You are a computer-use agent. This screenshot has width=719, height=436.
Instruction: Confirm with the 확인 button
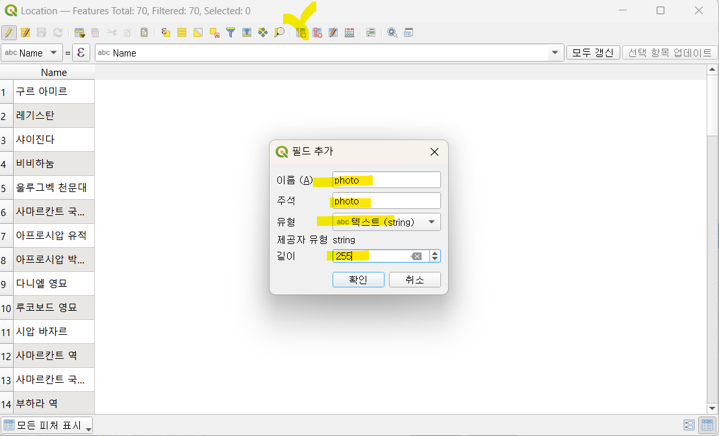[358, 280]
